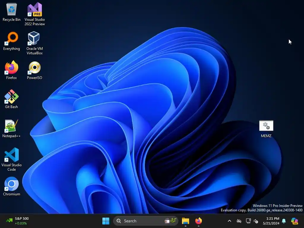Open File Explorer from the taskbar
304x228 pixels.
186,221
